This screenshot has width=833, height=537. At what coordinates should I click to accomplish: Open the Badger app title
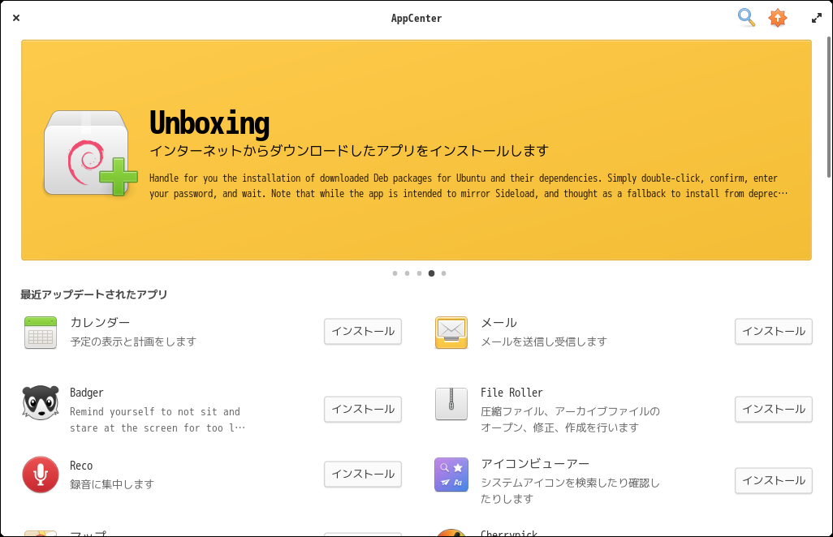pyautogui.click(x=87, y=393)
